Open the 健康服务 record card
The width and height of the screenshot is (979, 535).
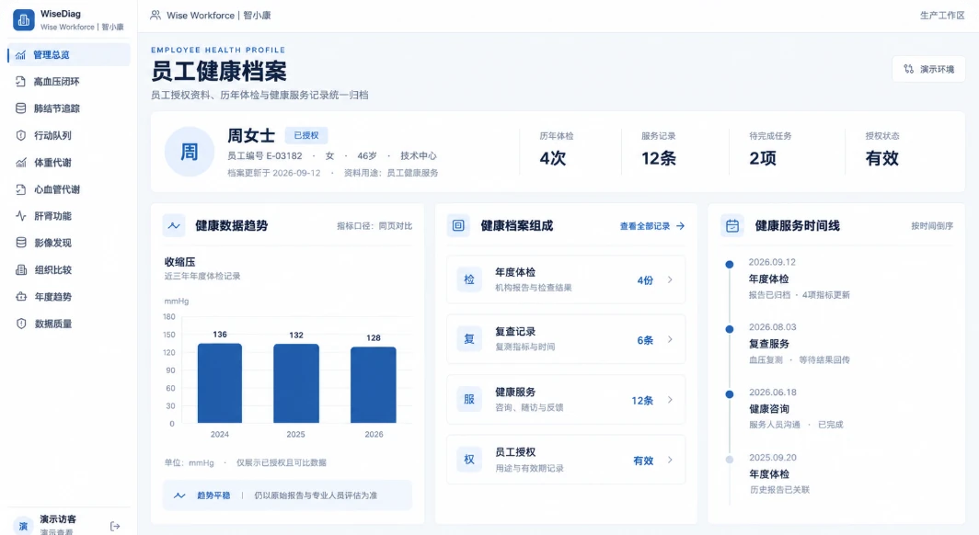pos(566,400)
